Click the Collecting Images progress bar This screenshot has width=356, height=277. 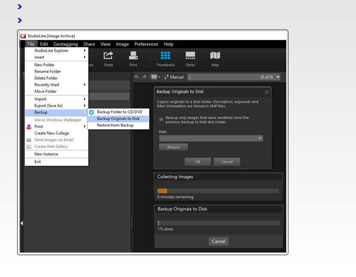(x=218, y=191)
